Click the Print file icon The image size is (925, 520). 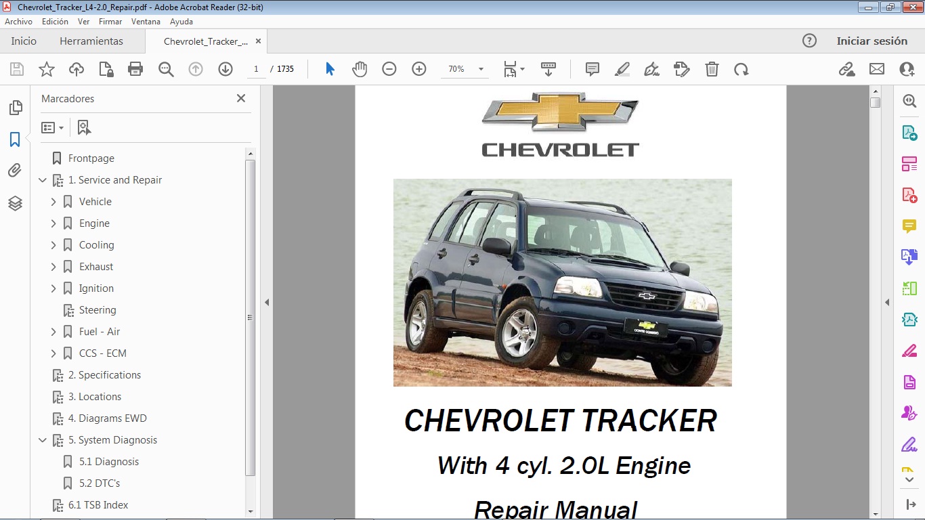[135, 69]
